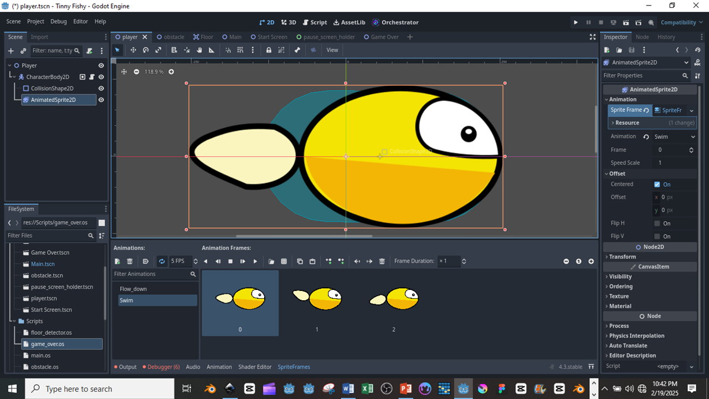Toggle animation looping icon
The image size is (709, 399).
click(x=162, y=261)
